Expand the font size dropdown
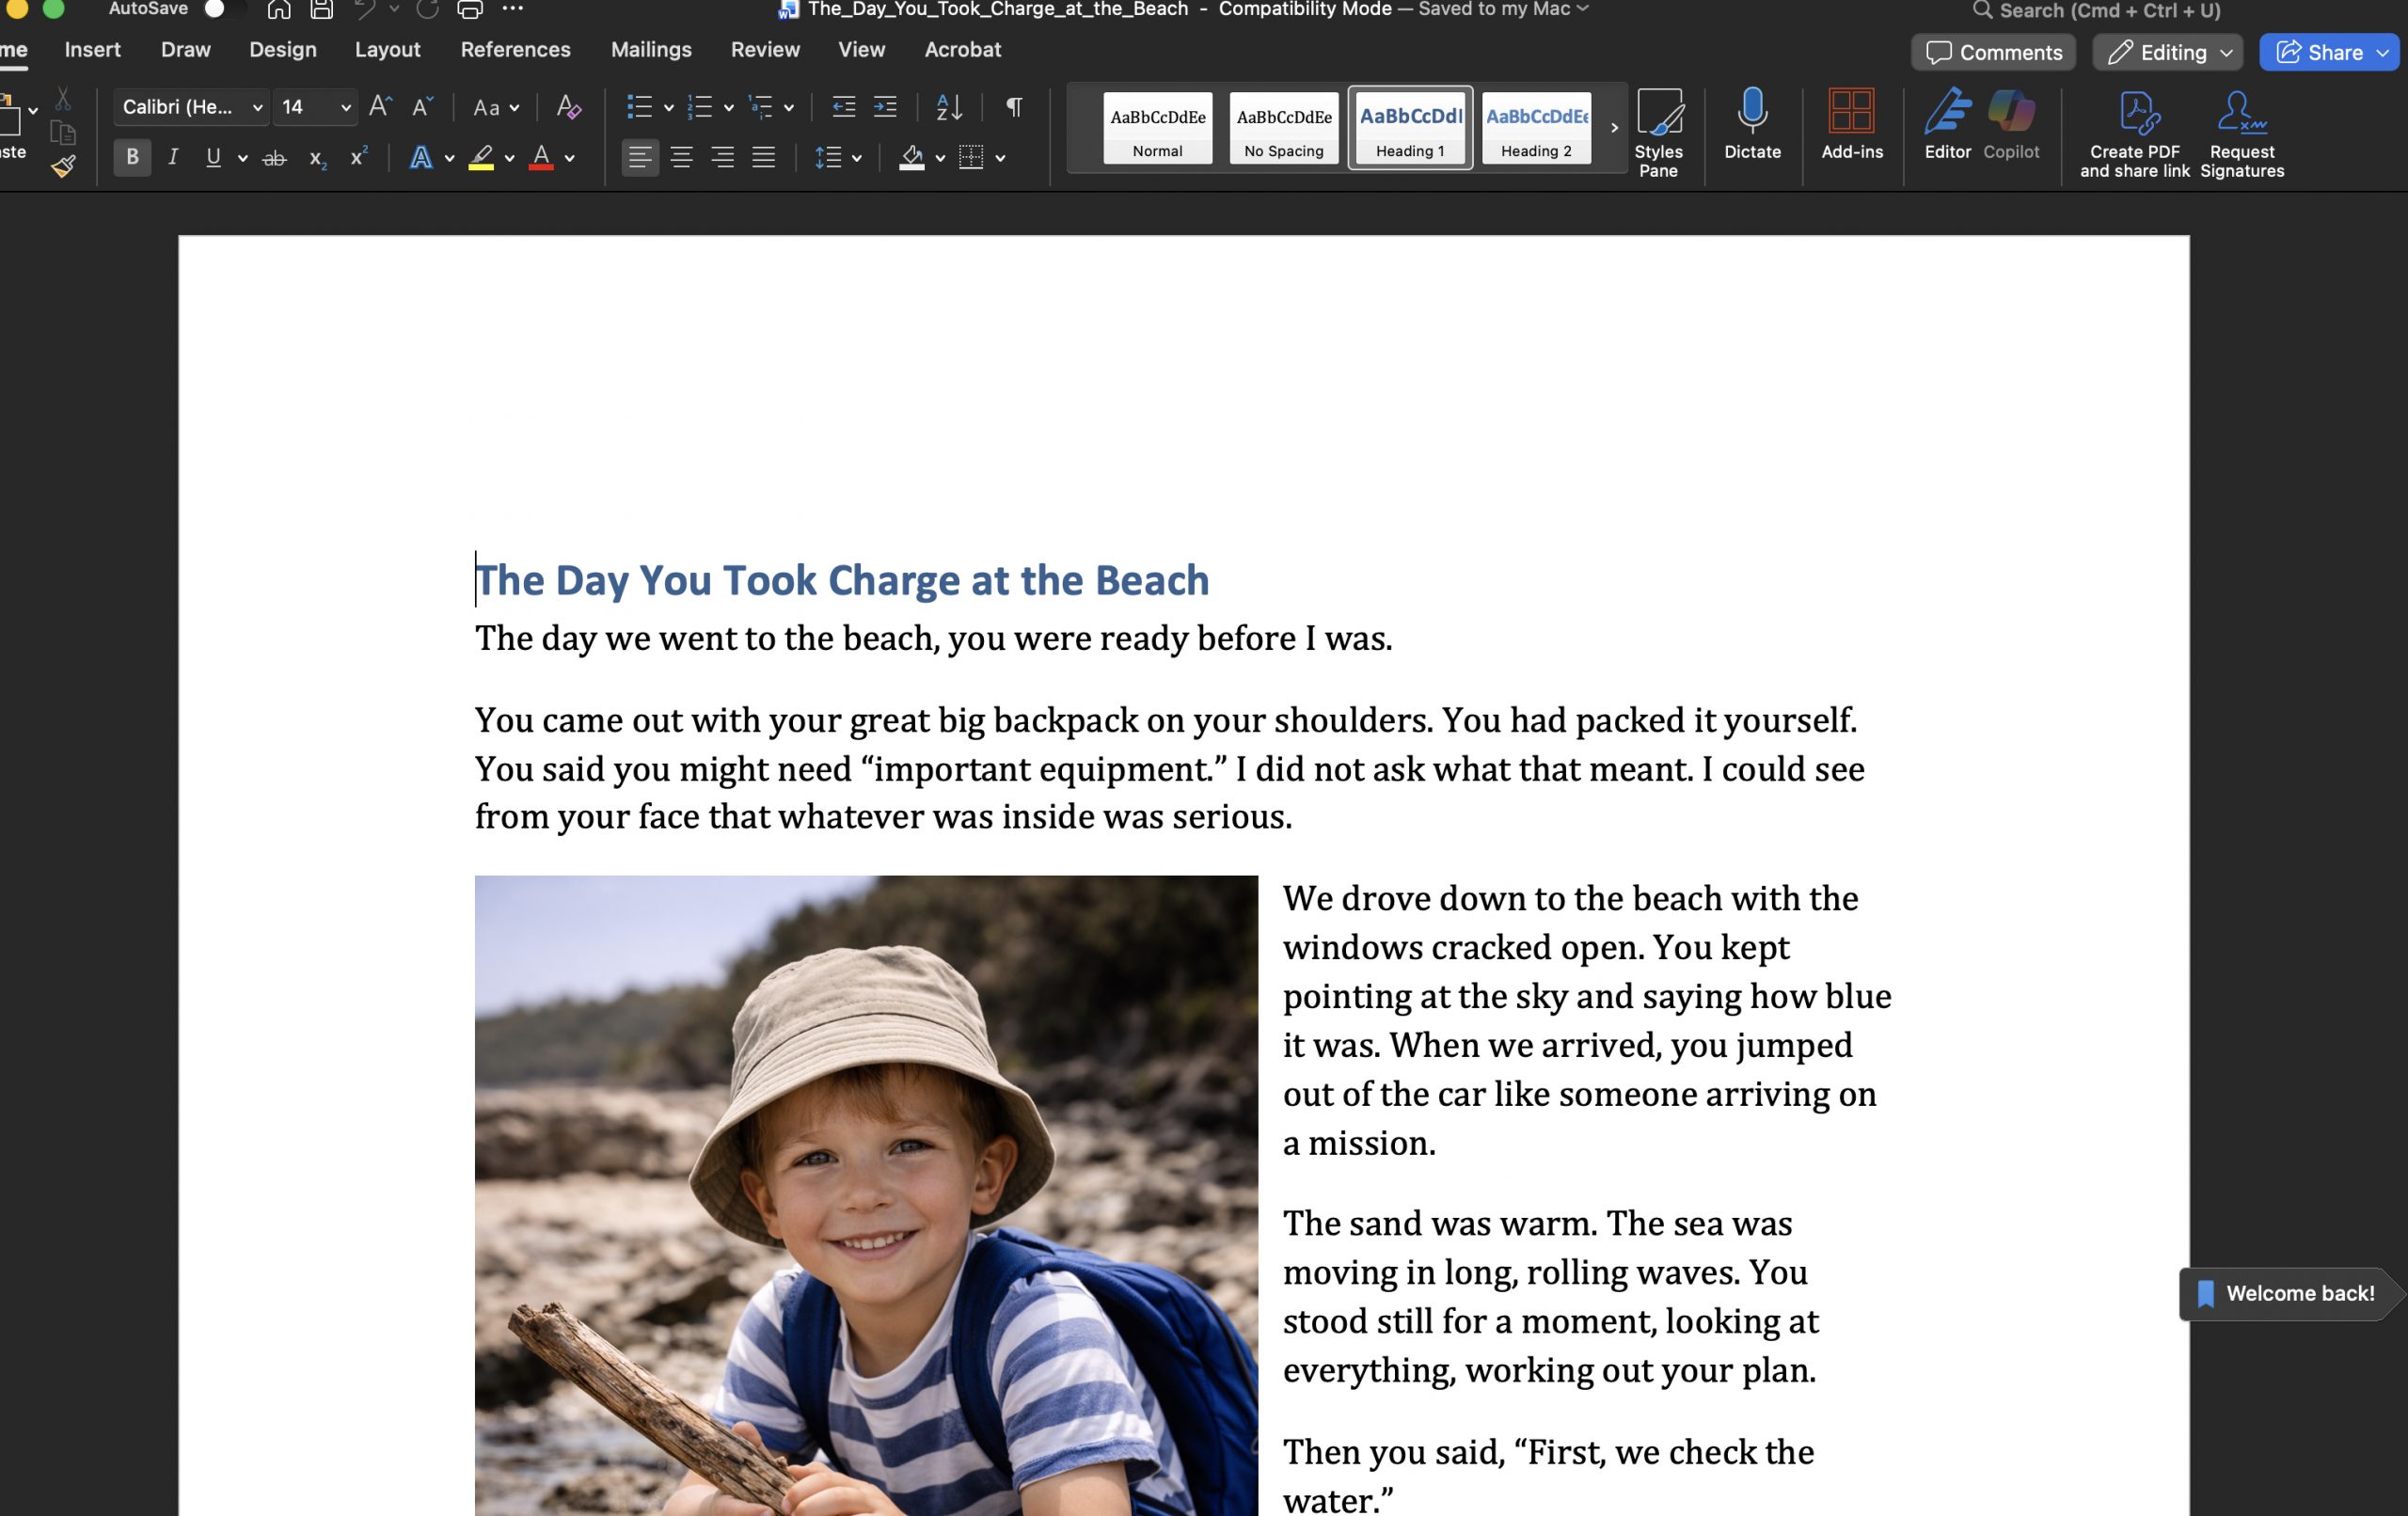Screen dimensions: 2408x1516 point(345,107)
